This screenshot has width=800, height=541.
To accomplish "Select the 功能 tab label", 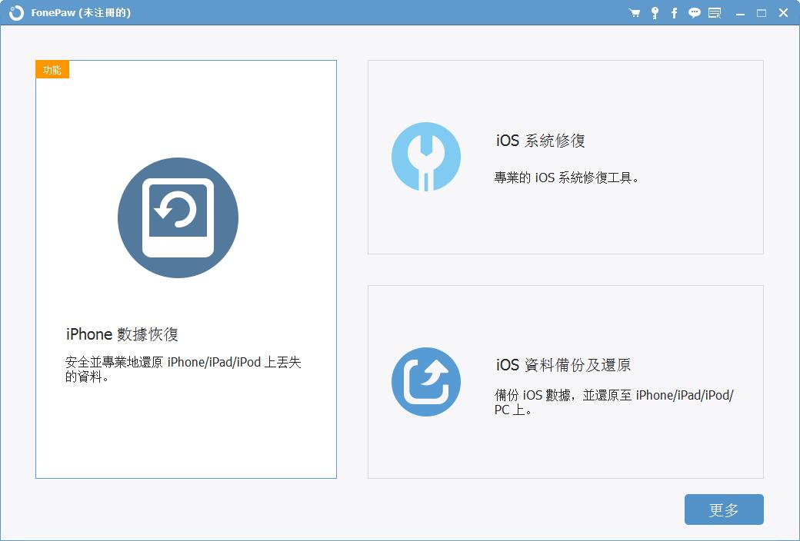I will [x=52, y=69].
